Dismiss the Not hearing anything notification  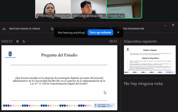118,32
